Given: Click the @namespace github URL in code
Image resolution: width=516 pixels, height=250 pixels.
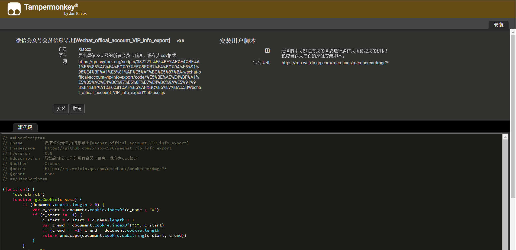Looking at the screenshot, I should point(108,148).
